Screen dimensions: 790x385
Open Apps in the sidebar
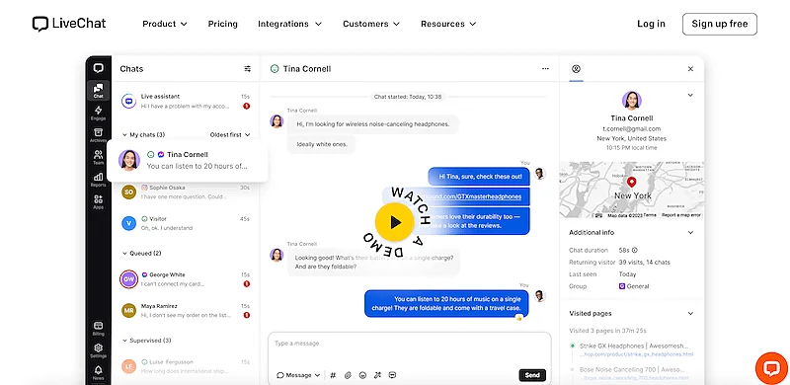[x=98, y=201]
